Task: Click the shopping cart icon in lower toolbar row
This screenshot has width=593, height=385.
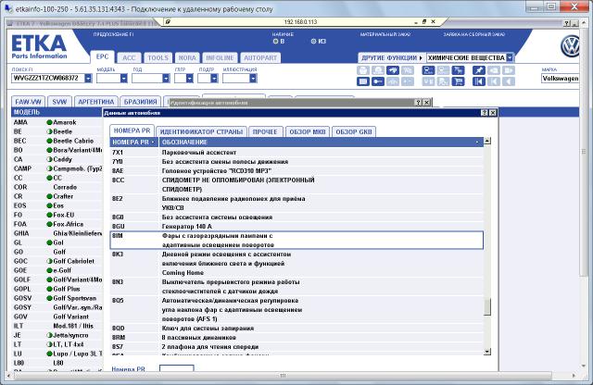Action: click(458, 81)
